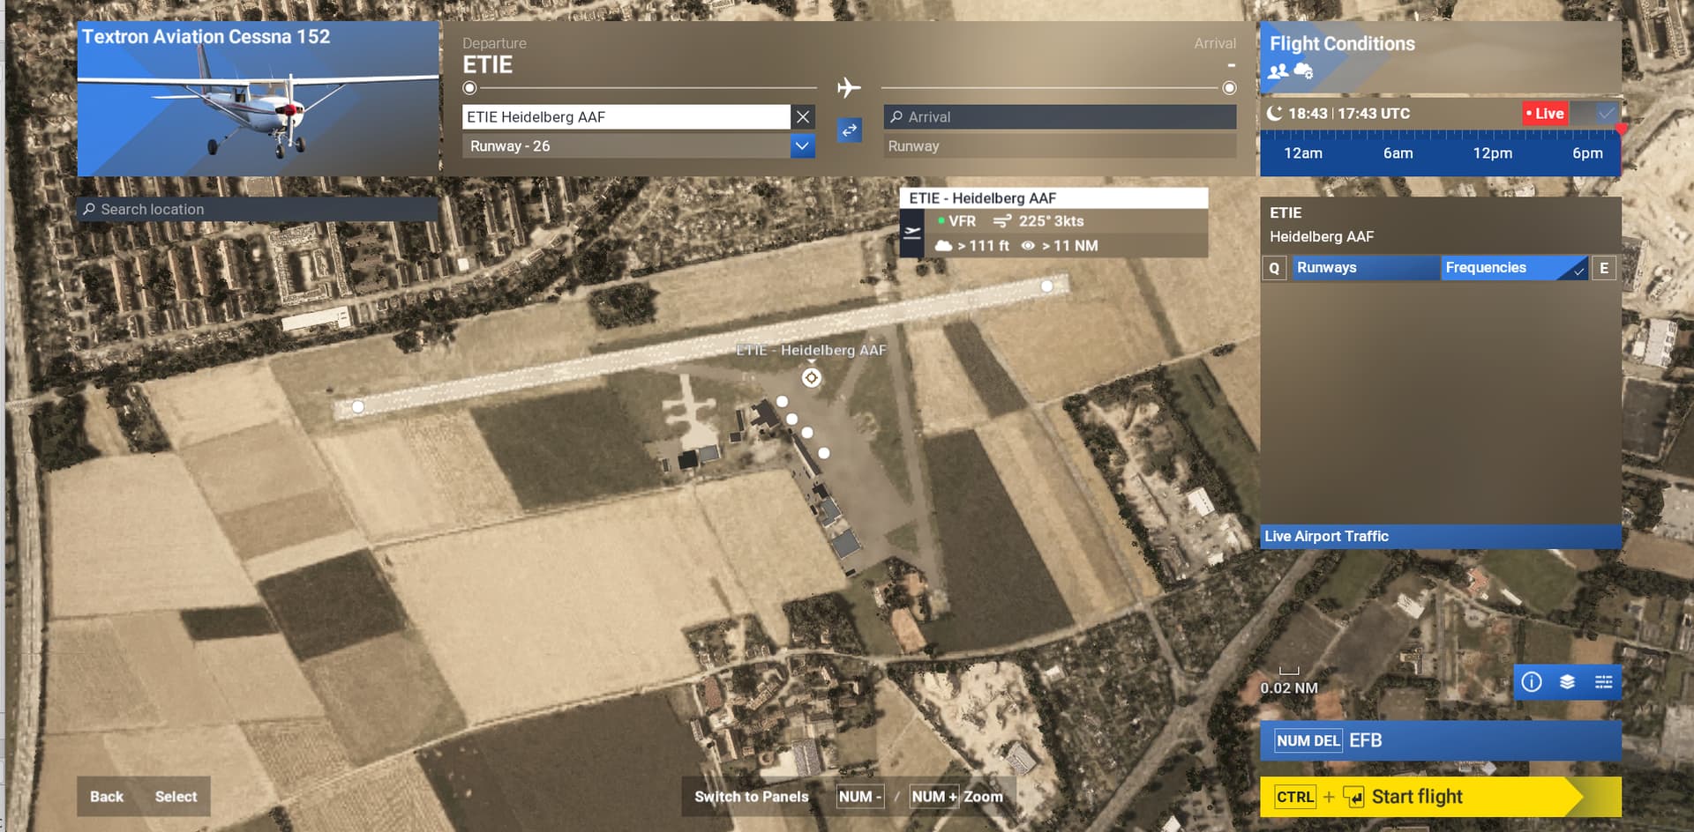Open weather settings cloud icon
1694x832 pixels.
(1303, 71)
